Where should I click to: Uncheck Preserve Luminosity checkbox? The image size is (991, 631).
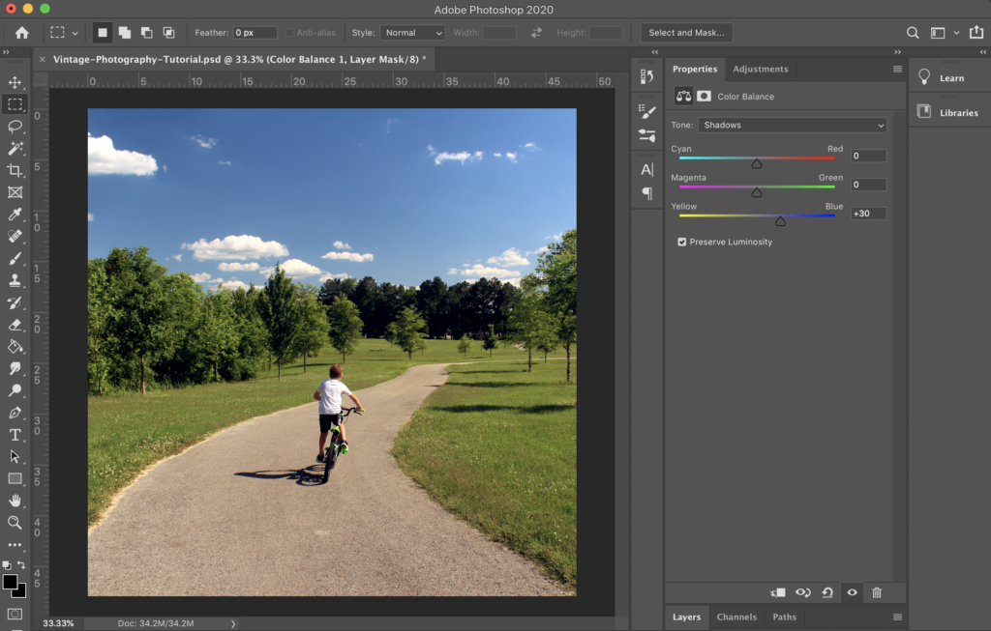tap(682, 242)
